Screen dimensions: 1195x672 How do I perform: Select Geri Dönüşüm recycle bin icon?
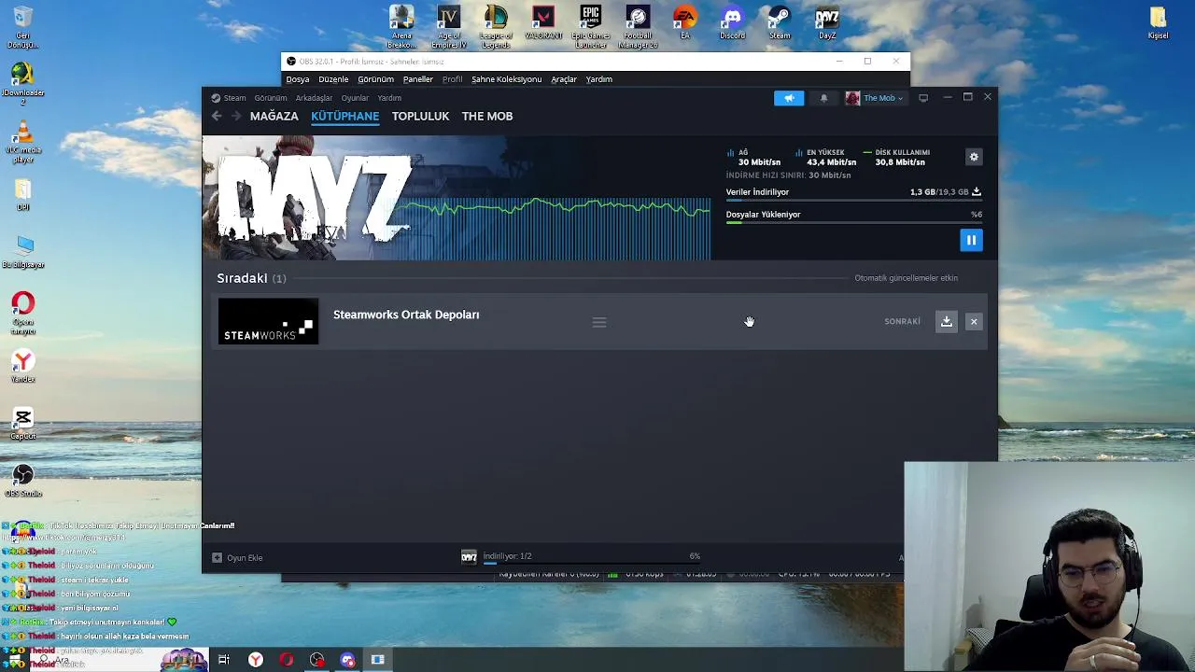(x=23, y=27)
